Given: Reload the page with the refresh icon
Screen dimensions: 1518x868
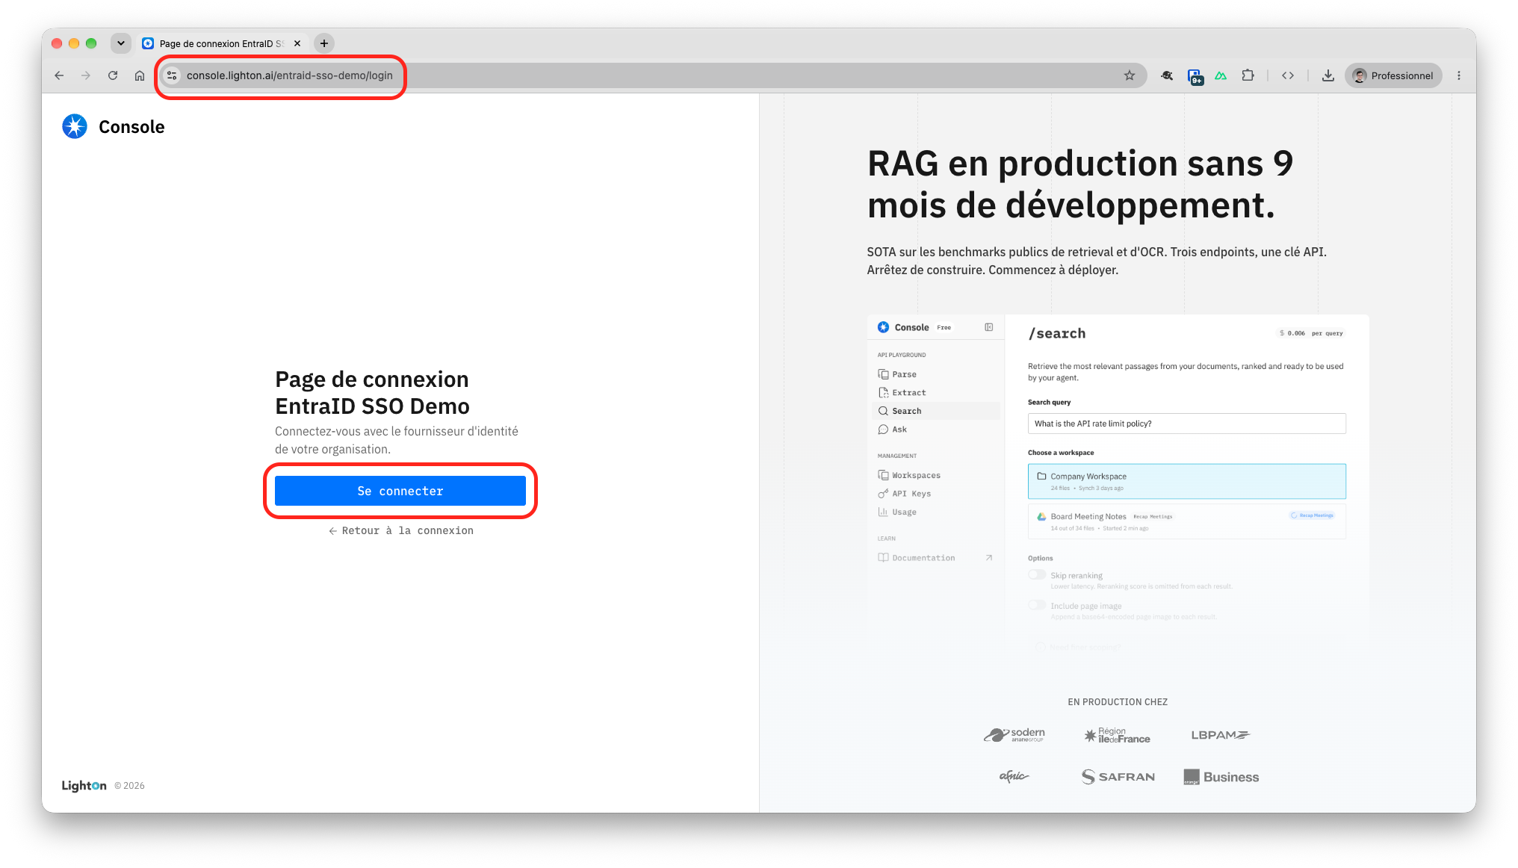Looking at the screenshot, I should (113, 75).
